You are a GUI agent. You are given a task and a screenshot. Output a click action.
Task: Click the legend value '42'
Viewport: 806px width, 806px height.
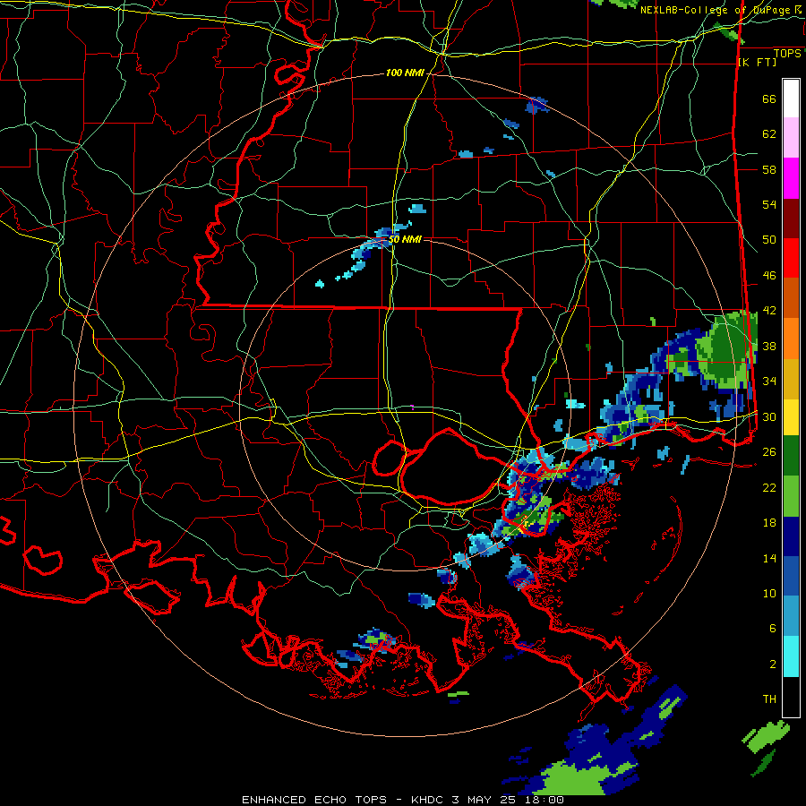click(769, 311)
